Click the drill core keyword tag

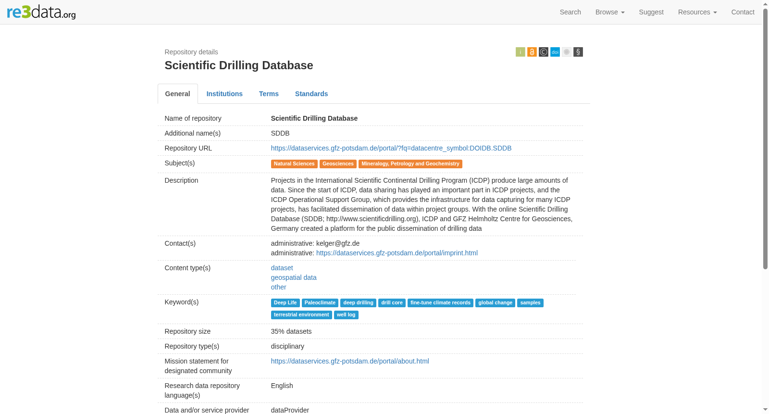click(x=392, y=303)
